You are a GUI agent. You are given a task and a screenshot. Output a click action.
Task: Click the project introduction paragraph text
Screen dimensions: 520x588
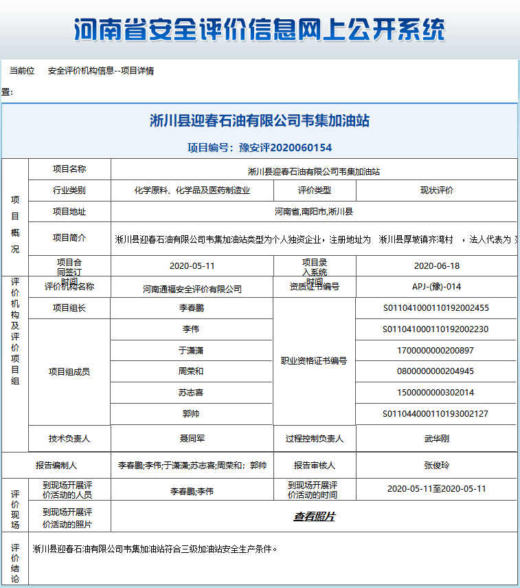click(315, 239)
